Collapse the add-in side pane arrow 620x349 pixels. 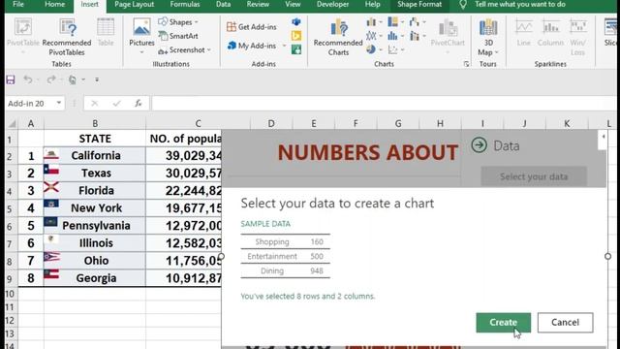(604, 137)
